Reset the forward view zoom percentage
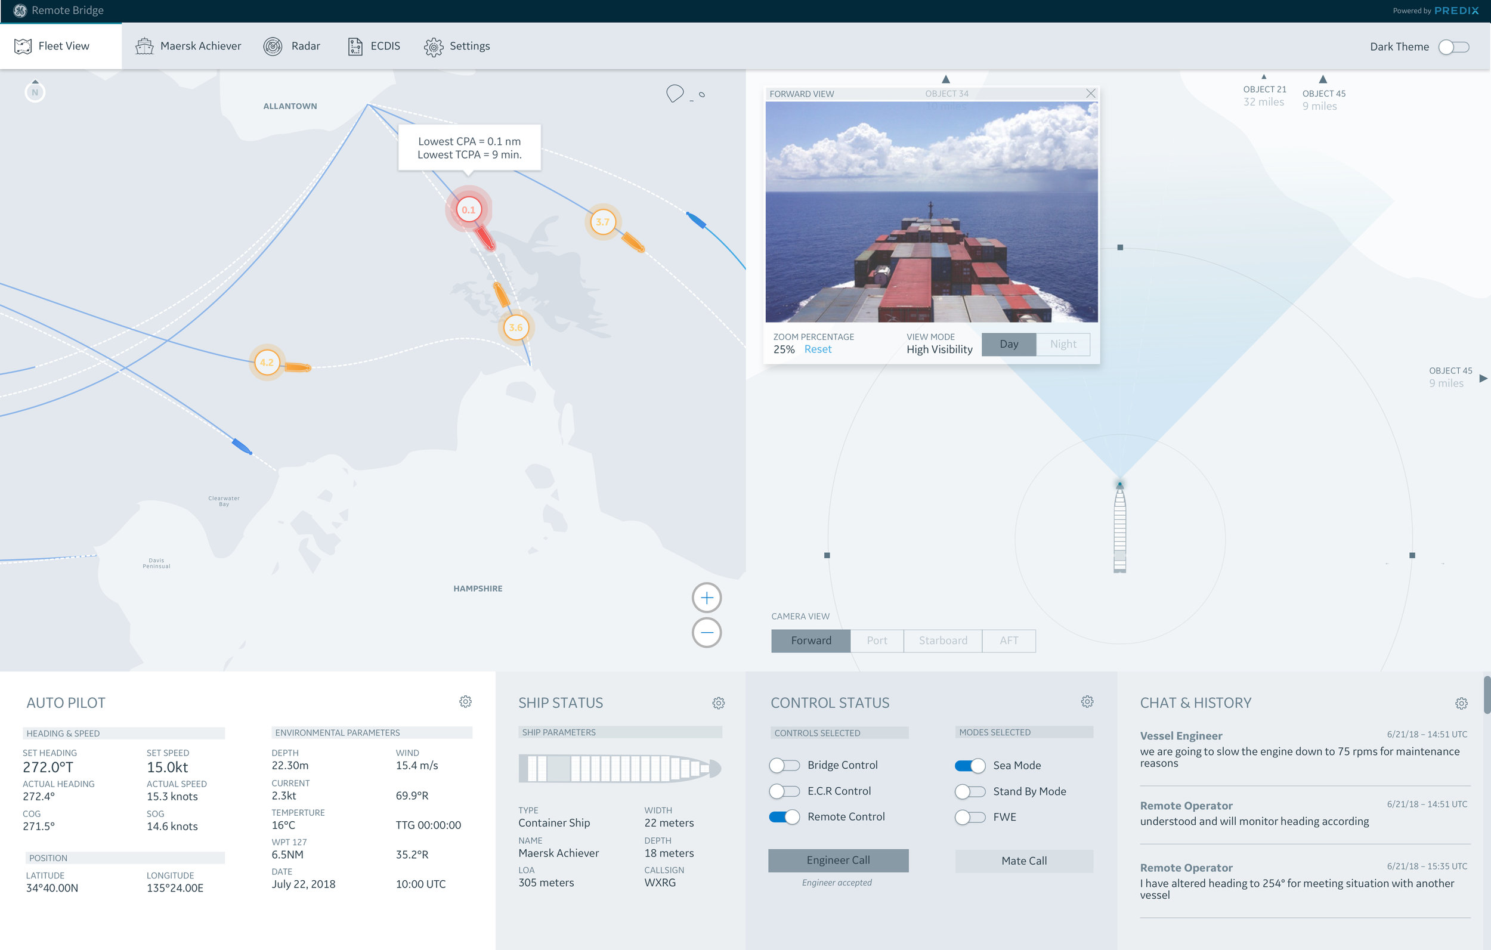This screenshot has width=1491, height=950. (818, 349)
